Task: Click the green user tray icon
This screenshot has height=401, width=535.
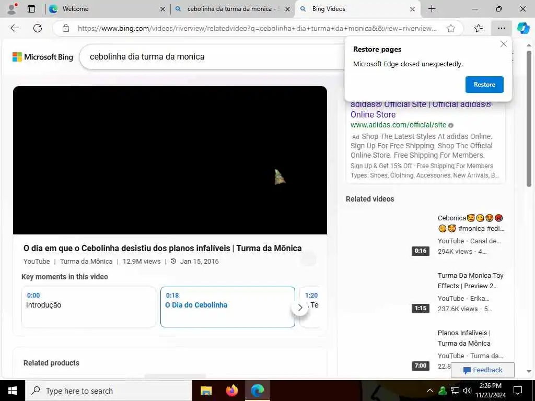Action: (x=443, y=391)
